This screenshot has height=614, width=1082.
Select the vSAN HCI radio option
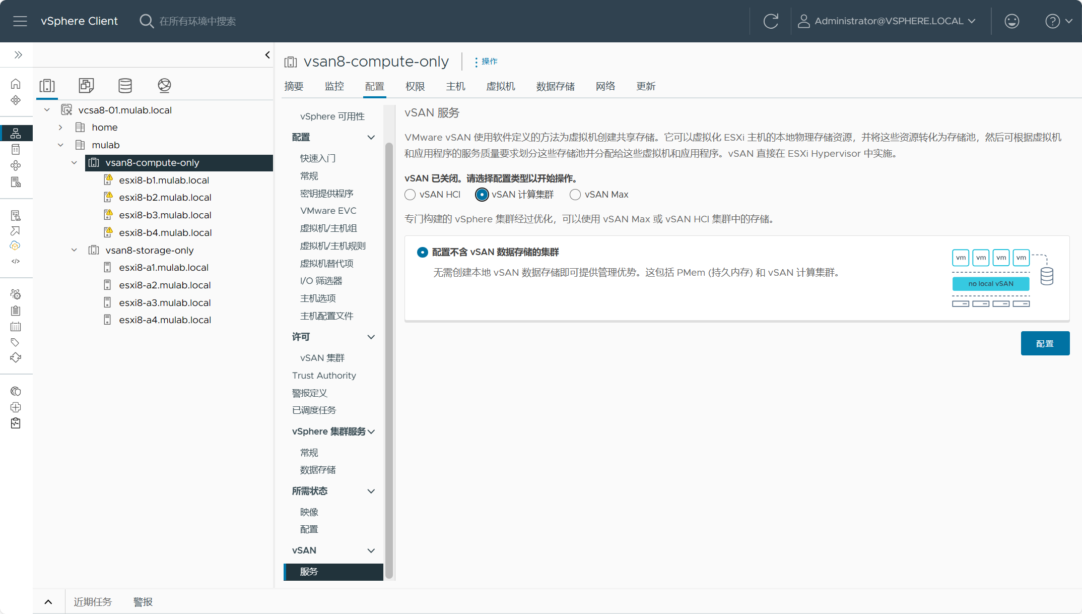tap(410, 195)
